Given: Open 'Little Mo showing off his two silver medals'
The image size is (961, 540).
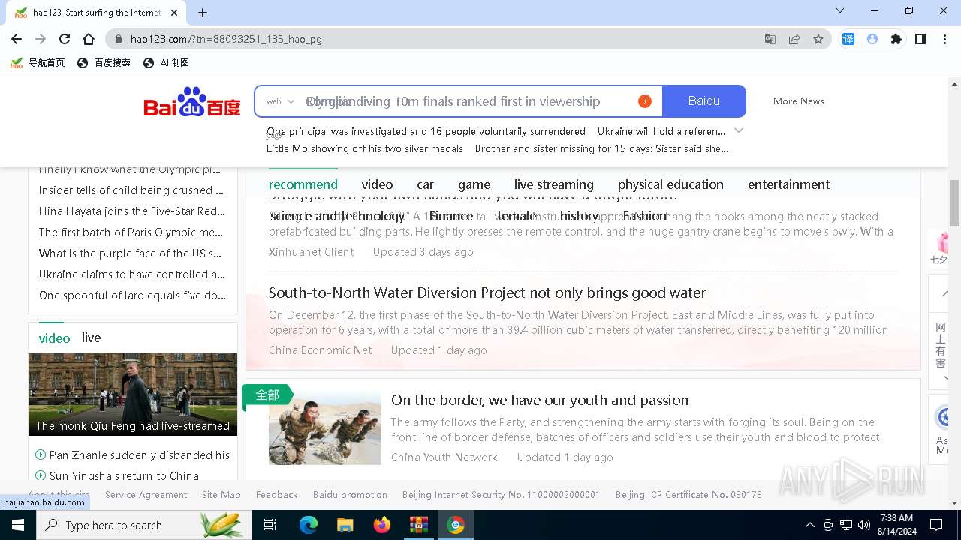Looking at the screenshot, I should pos(365,148).
